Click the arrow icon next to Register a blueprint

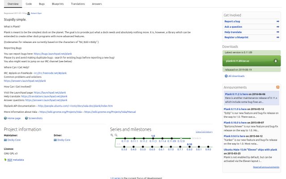(x=278, y=37)
